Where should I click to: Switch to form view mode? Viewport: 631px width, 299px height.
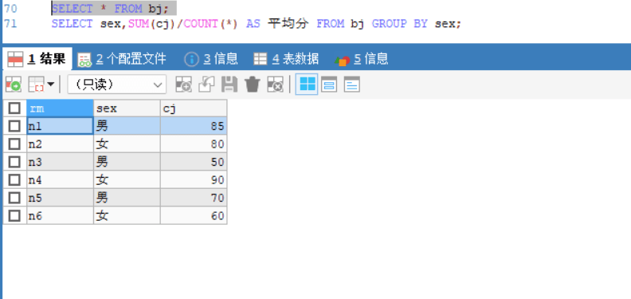(x=329, y=85)
